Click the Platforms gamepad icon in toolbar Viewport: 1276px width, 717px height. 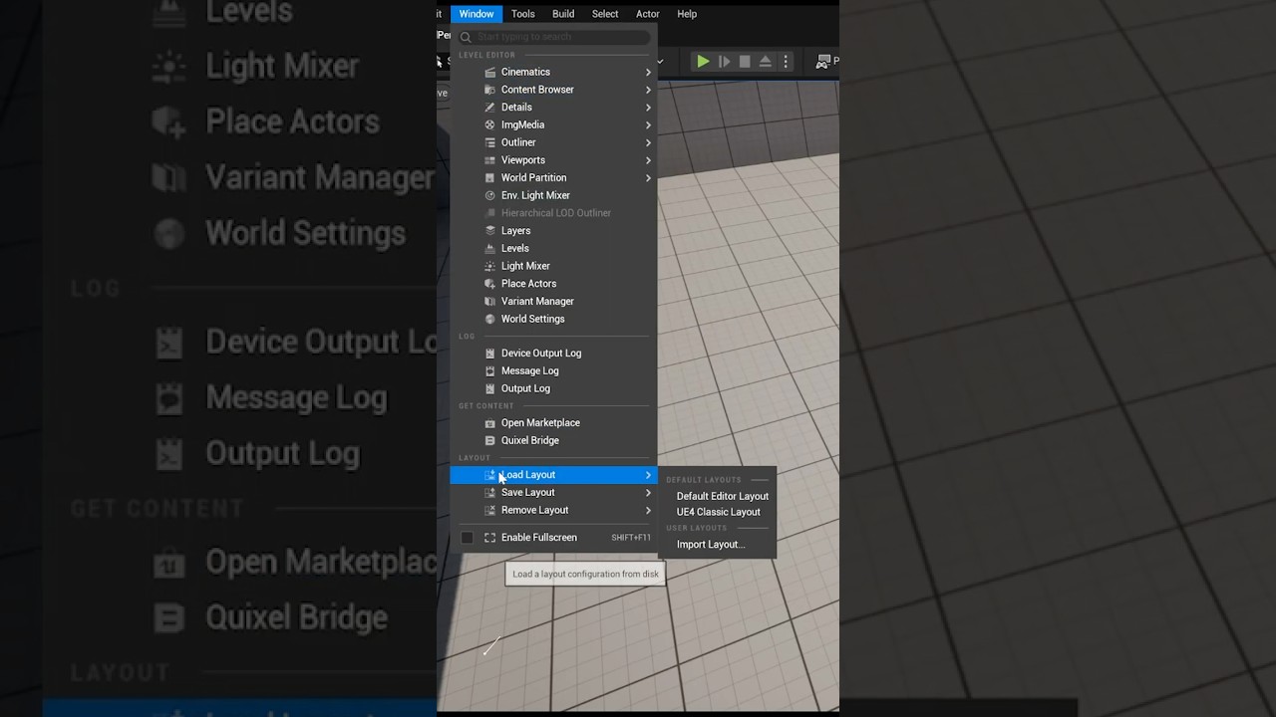(822, 61)
